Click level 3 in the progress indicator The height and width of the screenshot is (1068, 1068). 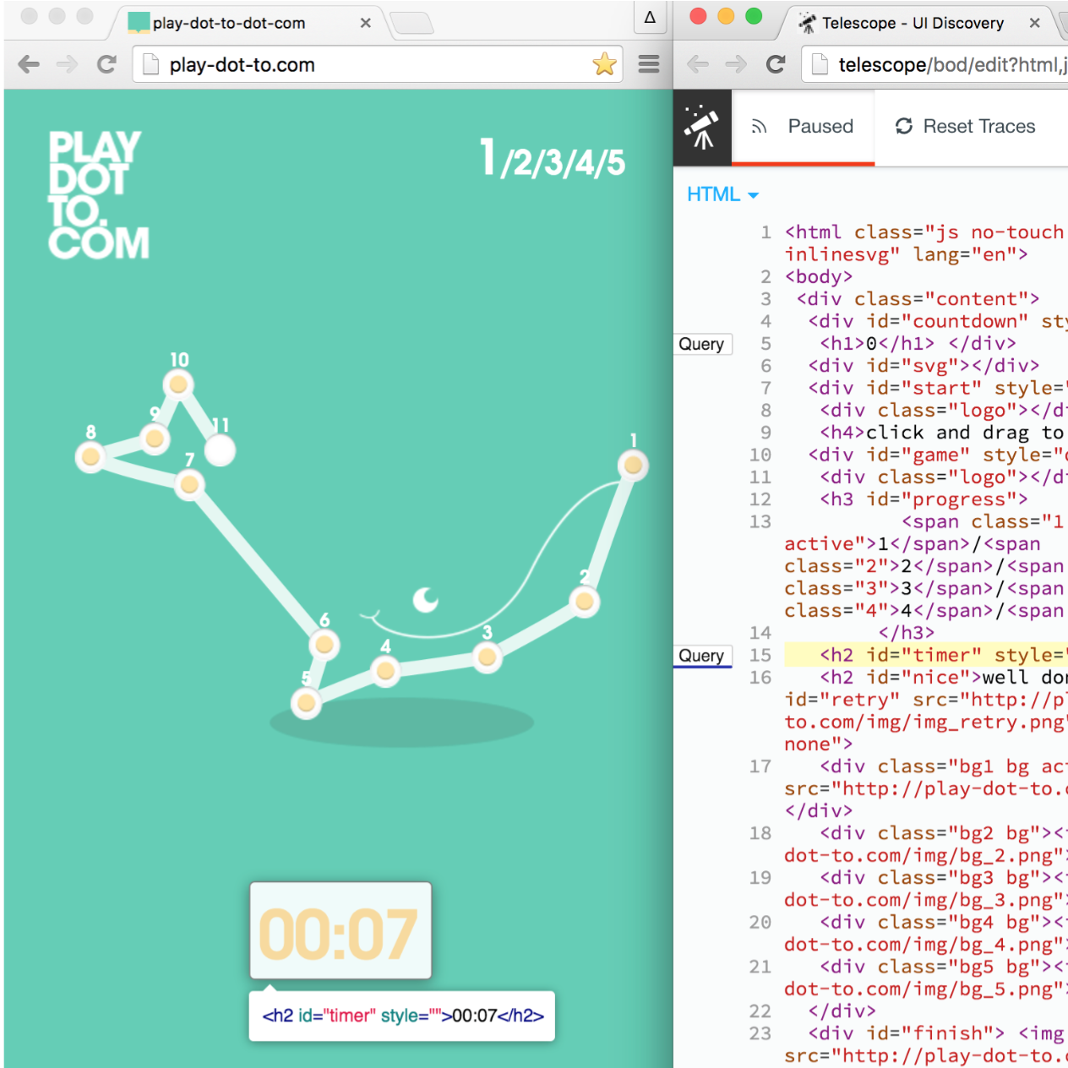click(554, 164)
